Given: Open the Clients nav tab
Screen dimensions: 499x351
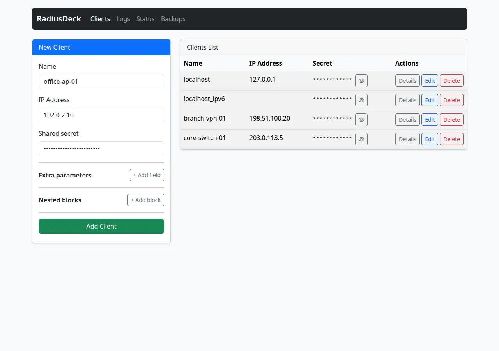Looking at the screenshot, I should coord(100,19).
